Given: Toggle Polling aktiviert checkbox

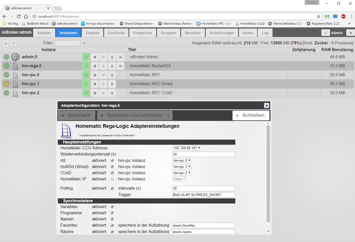Looking at the screenshot, I should click(x=112, y=188).
